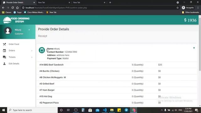Select the #2 Pepperoni Pizza row
The width and height of the screenshot is (201, 113).
click(117, 103)
